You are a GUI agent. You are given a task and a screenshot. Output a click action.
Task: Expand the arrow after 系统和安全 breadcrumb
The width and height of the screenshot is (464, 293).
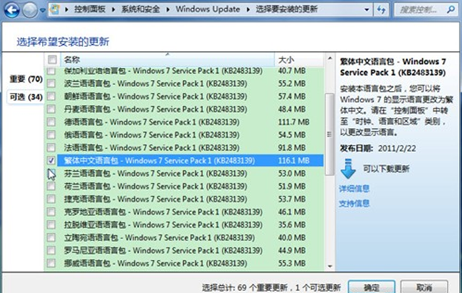click(x=167, y=11)
